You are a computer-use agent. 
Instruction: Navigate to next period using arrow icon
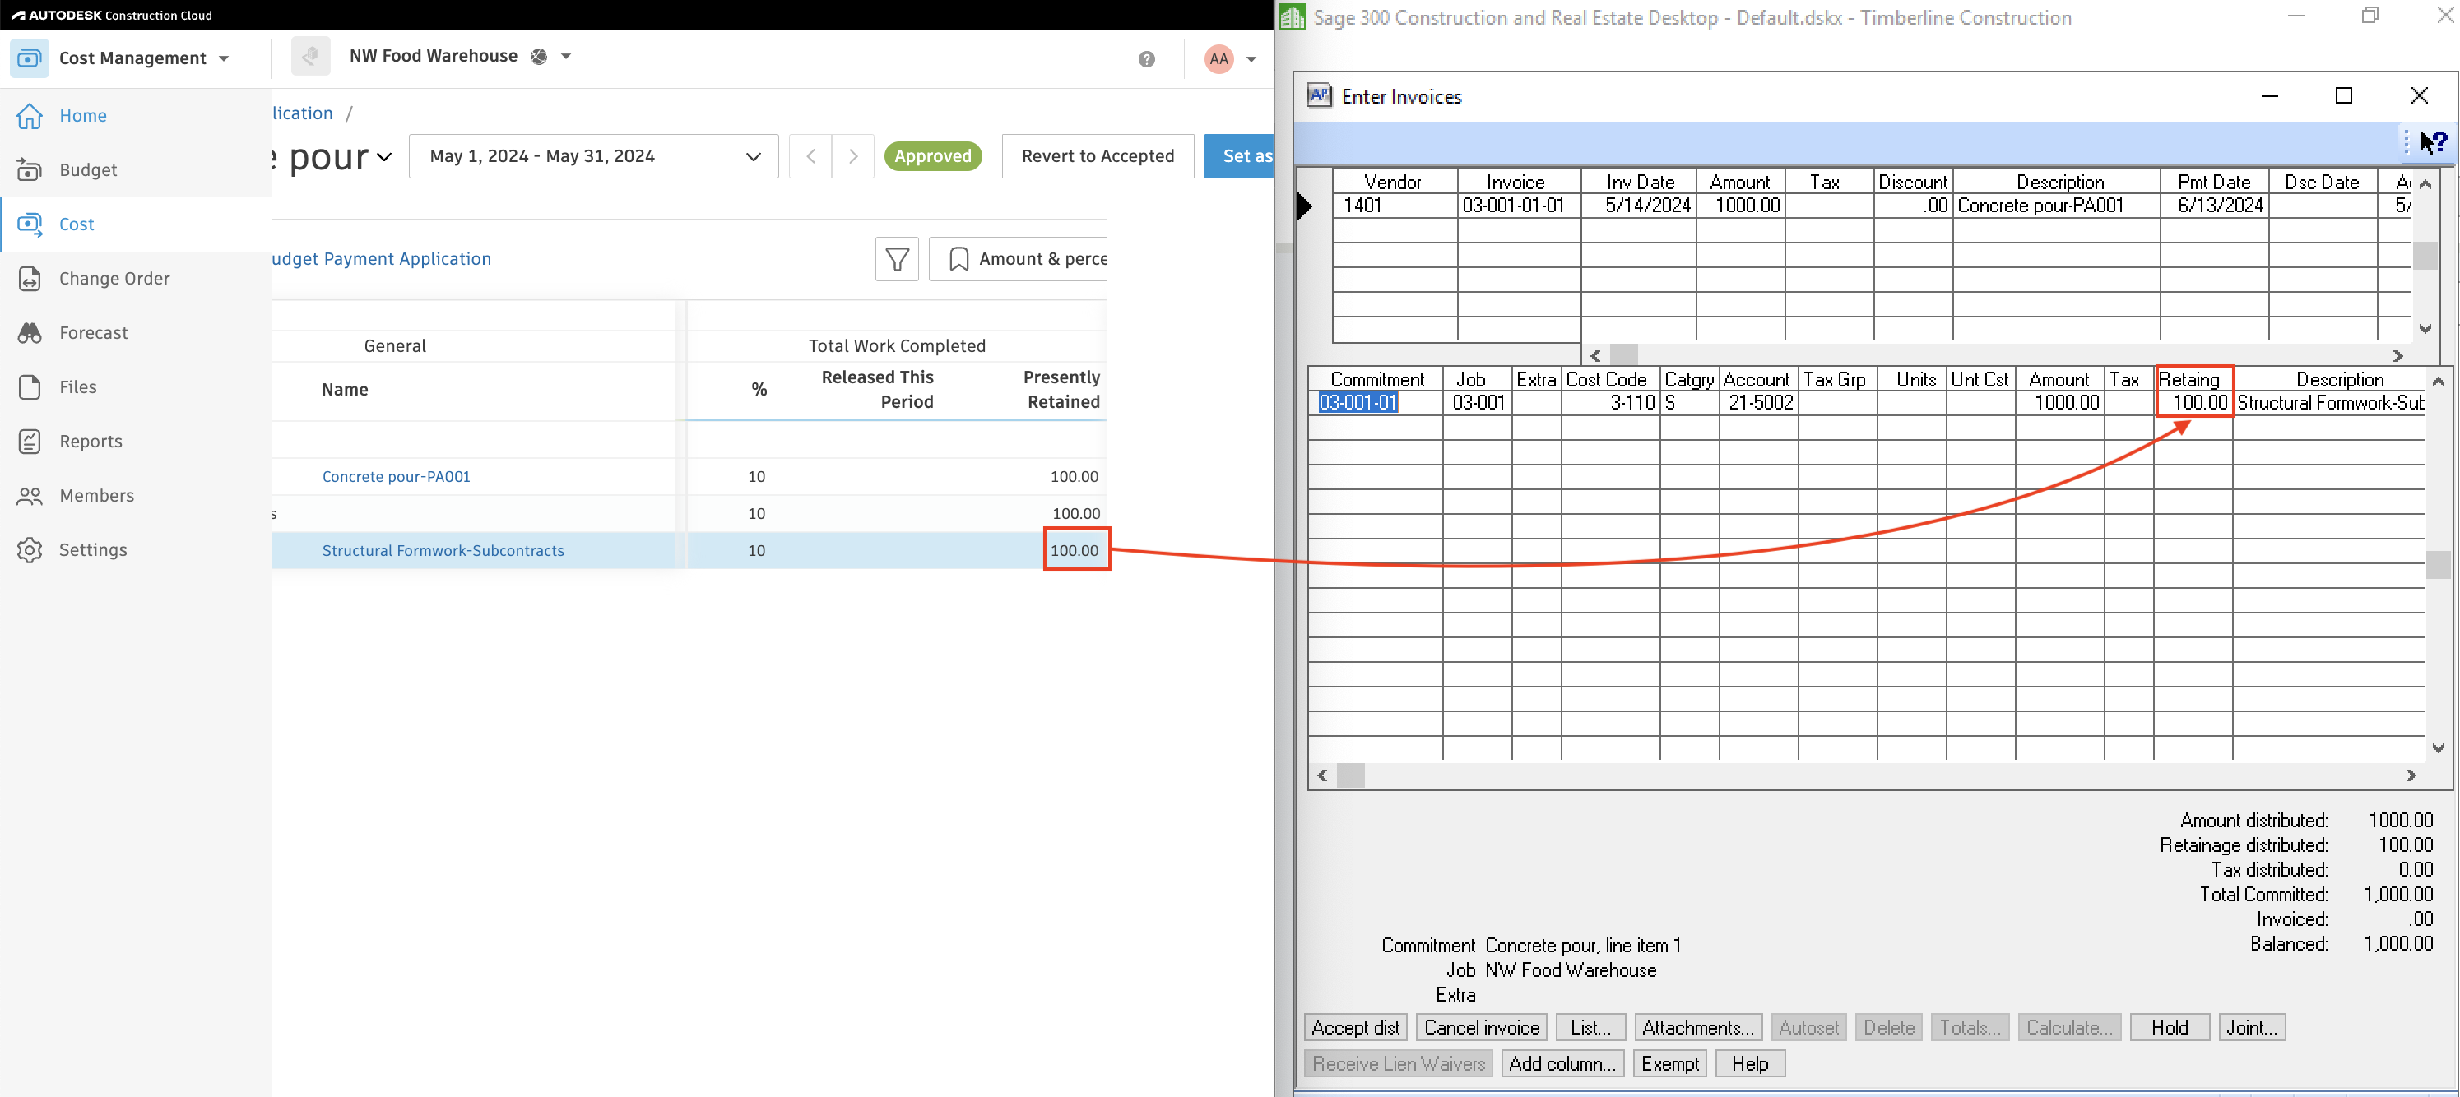pos(852,155)
